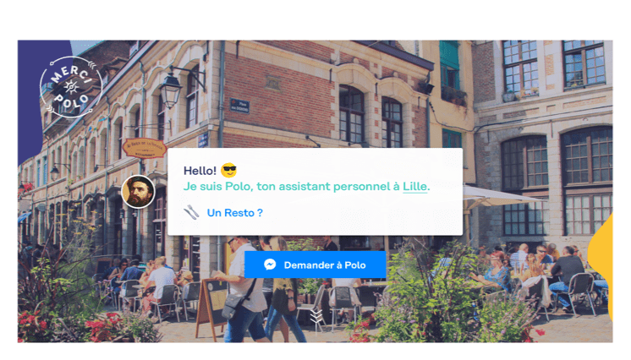The image size is (631, 360).
Task: Click the hanging street lamp in photo
Action: 171,90
